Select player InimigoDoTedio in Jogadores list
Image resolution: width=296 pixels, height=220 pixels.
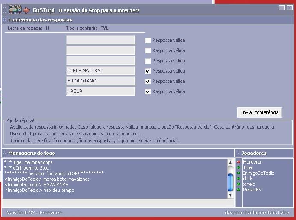(259, 173)
